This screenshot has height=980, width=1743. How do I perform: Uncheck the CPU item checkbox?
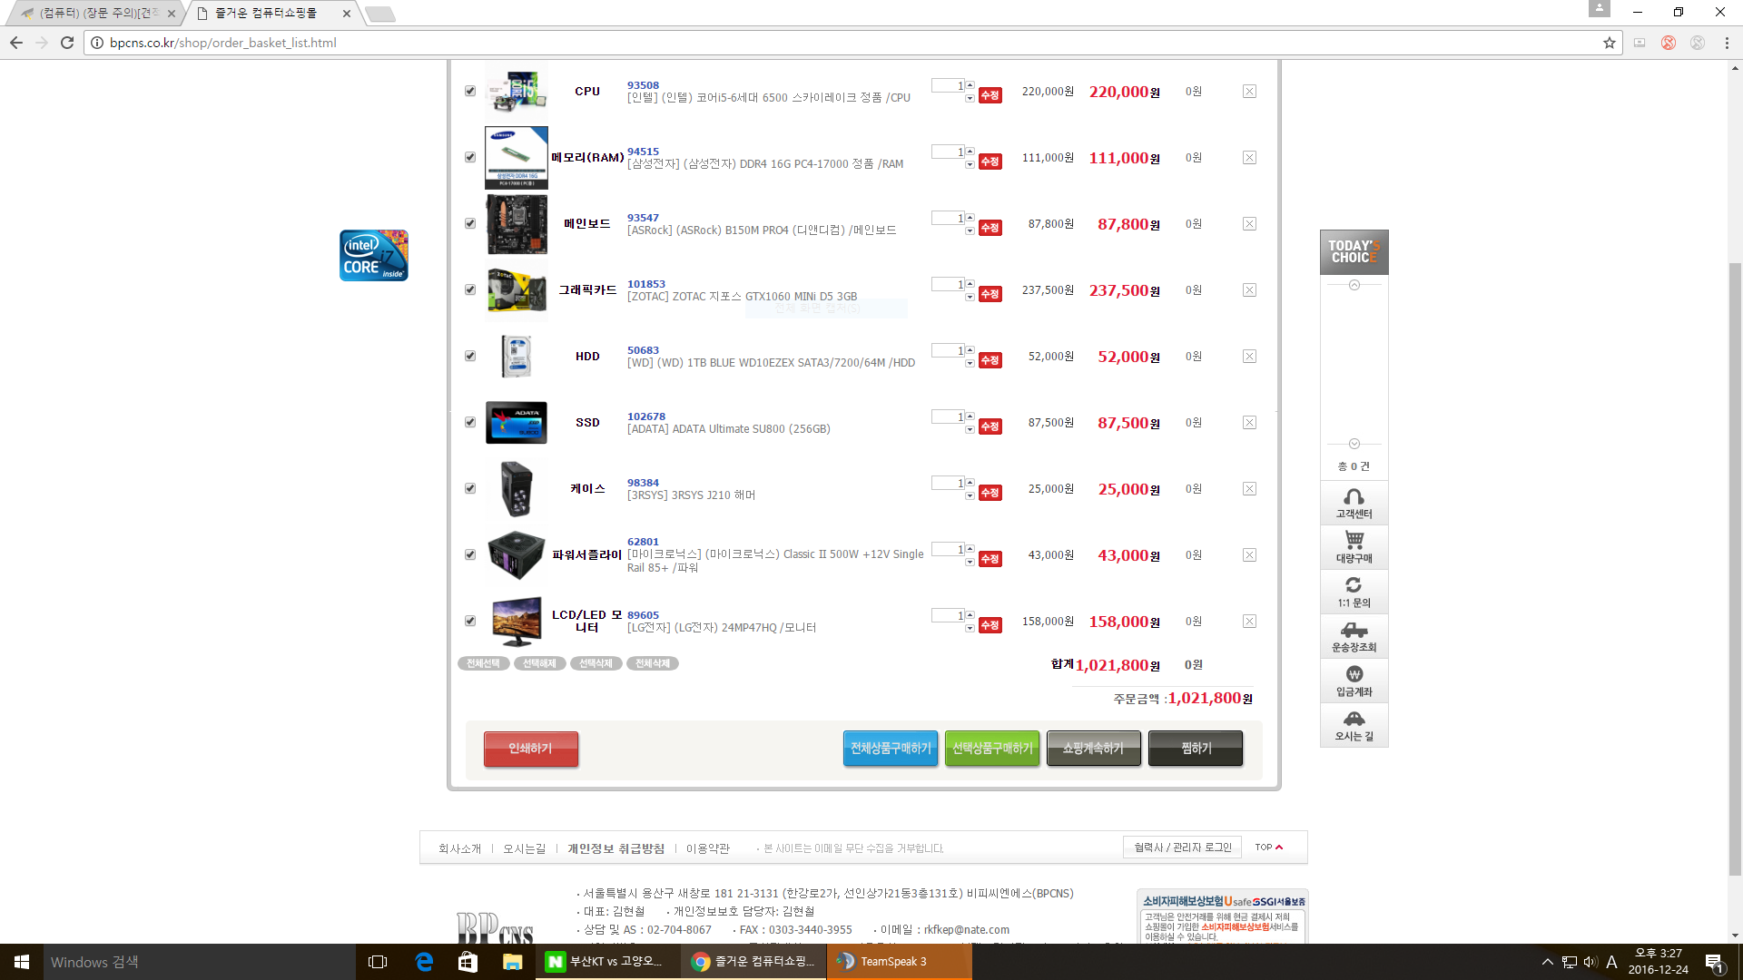pos(470,92)
